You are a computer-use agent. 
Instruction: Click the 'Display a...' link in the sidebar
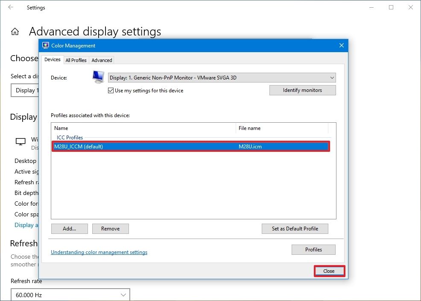click(x=26, y=225)
